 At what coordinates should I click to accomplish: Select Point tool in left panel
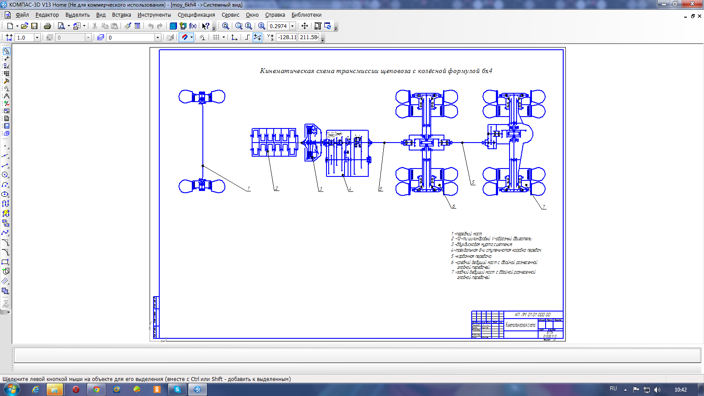click(x=5, y=146)
